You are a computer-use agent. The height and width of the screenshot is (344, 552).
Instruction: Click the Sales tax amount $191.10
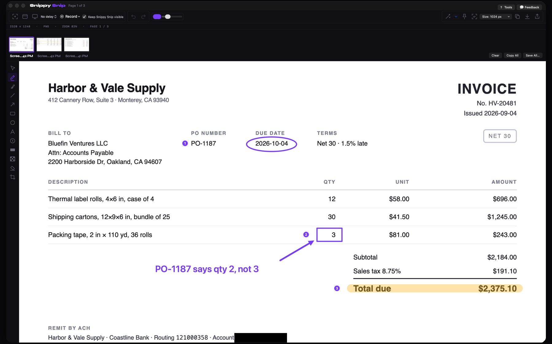[x=505, y=271]
